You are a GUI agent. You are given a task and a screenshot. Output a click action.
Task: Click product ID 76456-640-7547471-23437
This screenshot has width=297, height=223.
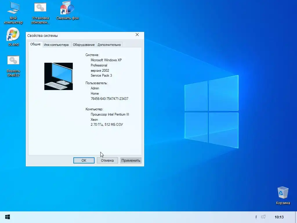pyautogui.click(x=109, y=99)
